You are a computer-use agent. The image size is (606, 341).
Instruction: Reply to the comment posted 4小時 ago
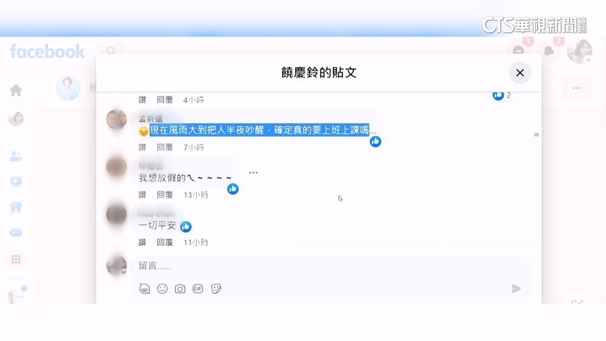pos(165,100)
